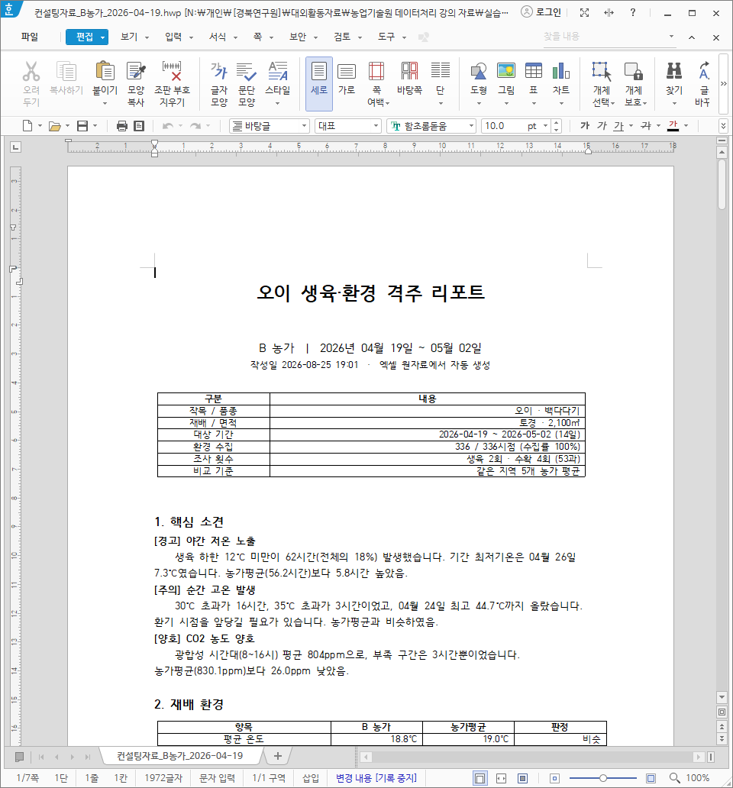Click the 삽입 insert mode status toggle
This screenshot has width=733, height=788.
[x=311, y=778]
